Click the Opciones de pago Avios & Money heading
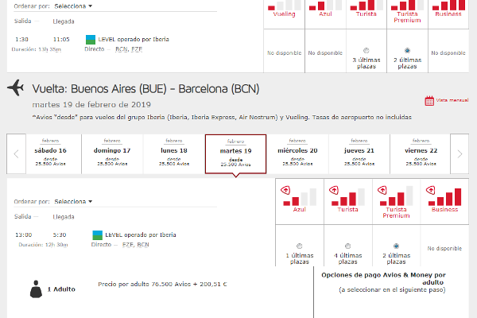 point(384,278)
